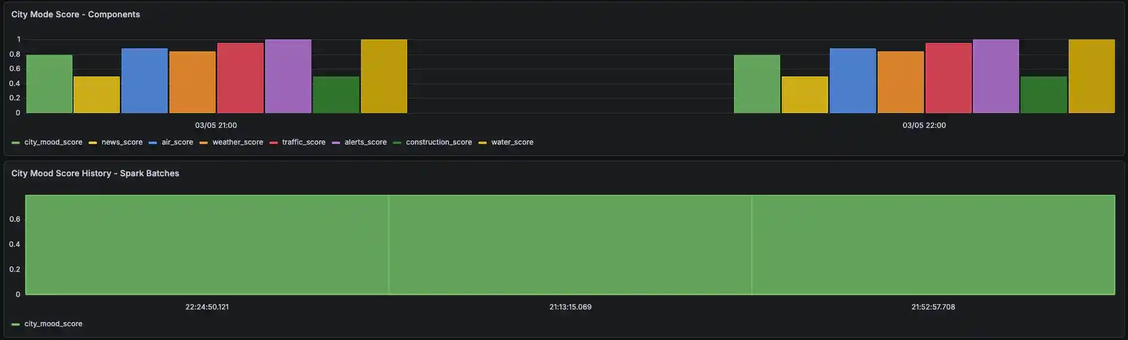
Task: Isolate traffic_score by clicking its legend label
Action: click(x=304, y=142)
